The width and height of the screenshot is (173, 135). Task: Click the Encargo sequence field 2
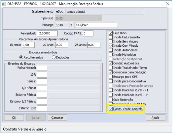(72, 25)
